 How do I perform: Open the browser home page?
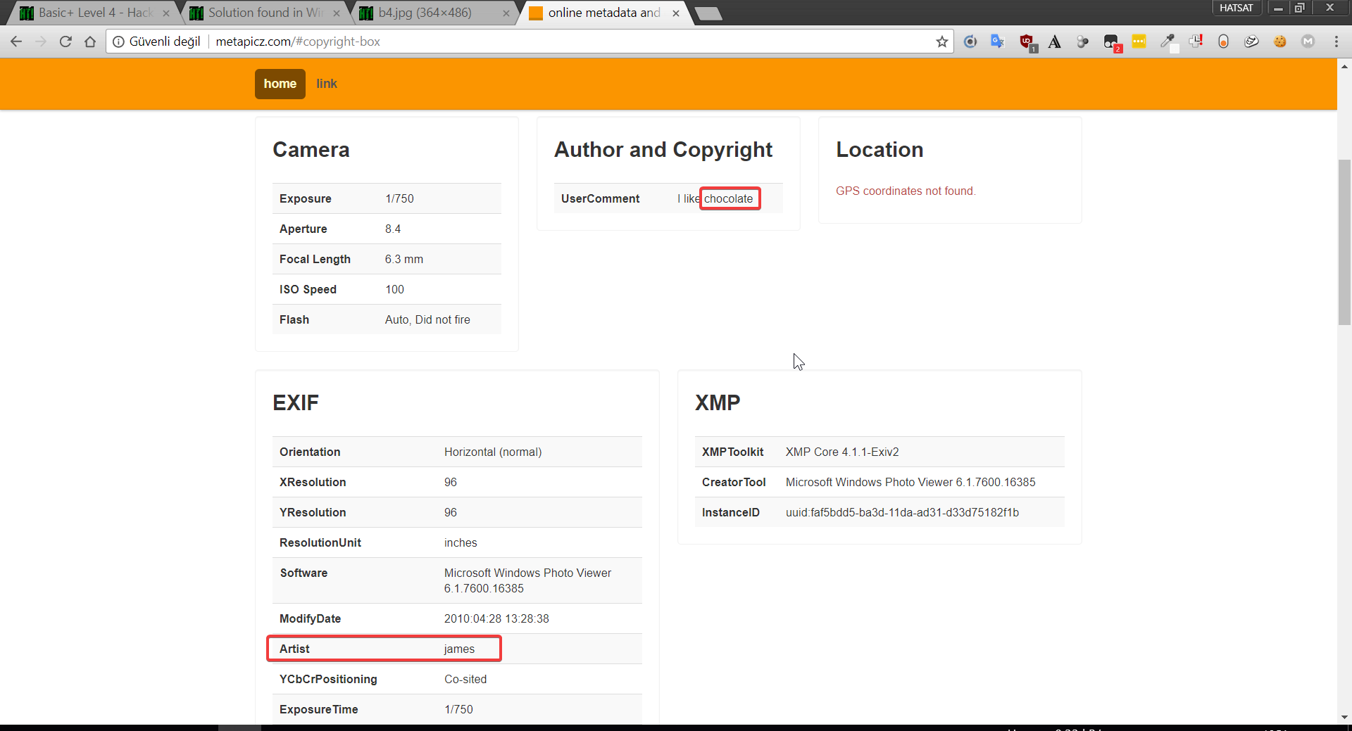coord(90,42)
